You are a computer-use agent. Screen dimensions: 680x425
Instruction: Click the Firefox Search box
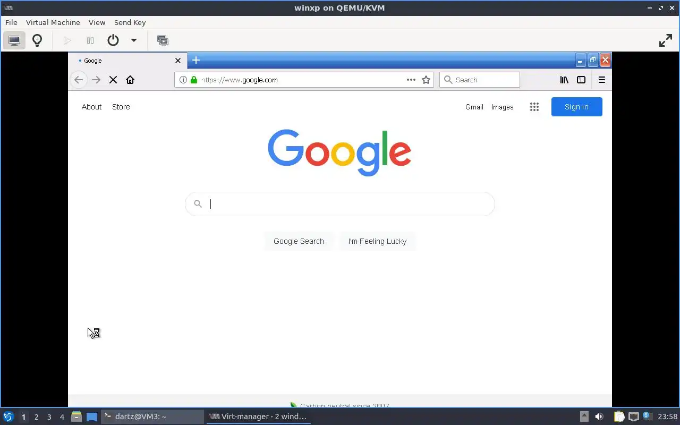point(480,80)
